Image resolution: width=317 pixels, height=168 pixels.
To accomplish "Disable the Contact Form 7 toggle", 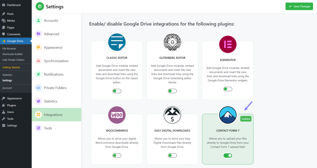I will pyautogui.click(x=228, y=155).
